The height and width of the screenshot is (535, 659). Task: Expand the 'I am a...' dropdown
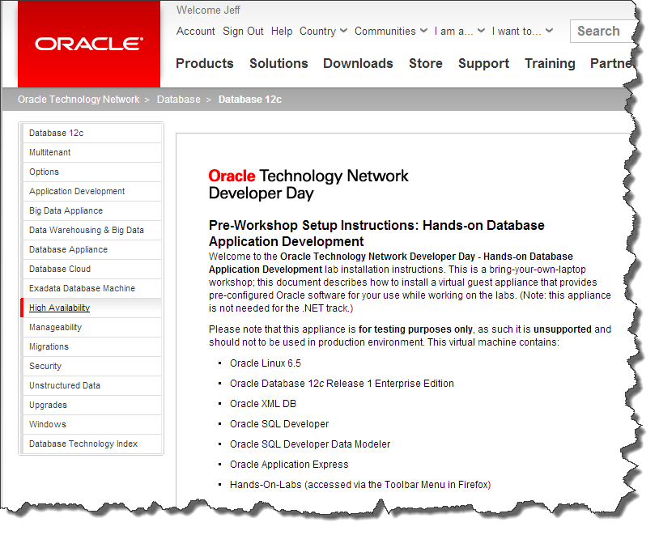pyautogui.click(x=460, y=31)
